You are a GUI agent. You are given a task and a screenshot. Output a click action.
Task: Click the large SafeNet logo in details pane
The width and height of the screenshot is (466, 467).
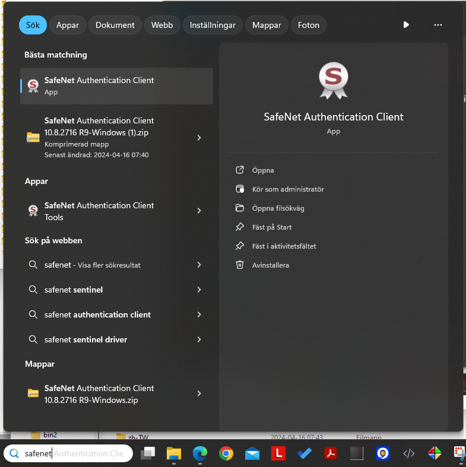click(x=334, y=81)
